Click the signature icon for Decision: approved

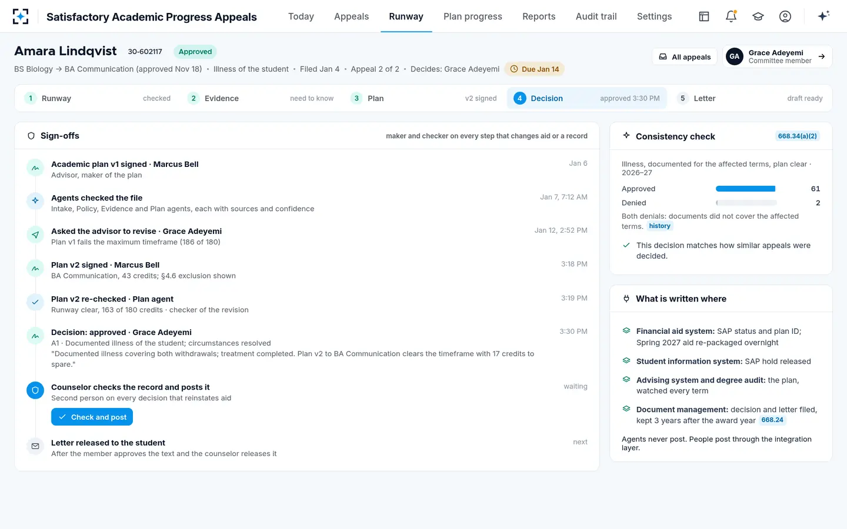[35, 336]
